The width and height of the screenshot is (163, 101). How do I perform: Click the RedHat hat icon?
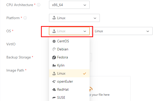click(54, 89)
